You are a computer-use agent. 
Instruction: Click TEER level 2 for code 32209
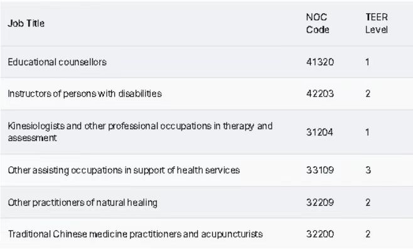pyautogui.click(x=368, y=203)
